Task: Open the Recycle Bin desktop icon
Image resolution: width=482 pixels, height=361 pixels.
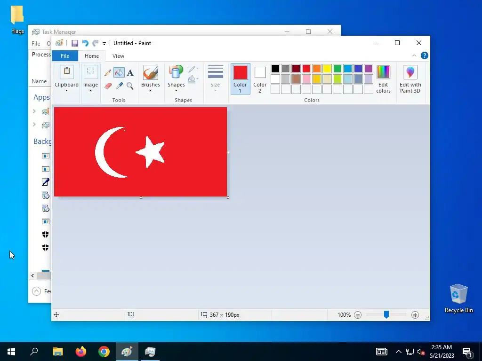Action: 458,298
